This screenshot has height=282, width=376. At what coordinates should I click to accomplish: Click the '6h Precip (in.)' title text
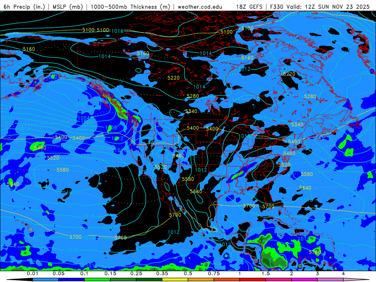[24, 7]
